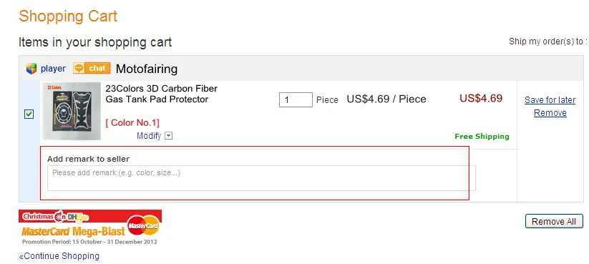Click Save for later link
The height and width of the screenshot is (264, 589).
(x=550, y=100)
